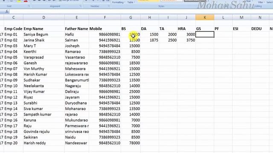Select the cell containing 'Saniya Begum'
This screenshot has width=273, height=153.
(44, 34)
